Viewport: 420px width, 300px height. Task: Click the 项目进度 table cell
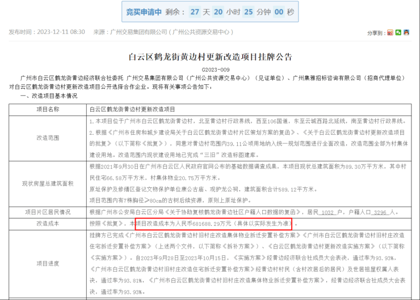coord(48,264)
